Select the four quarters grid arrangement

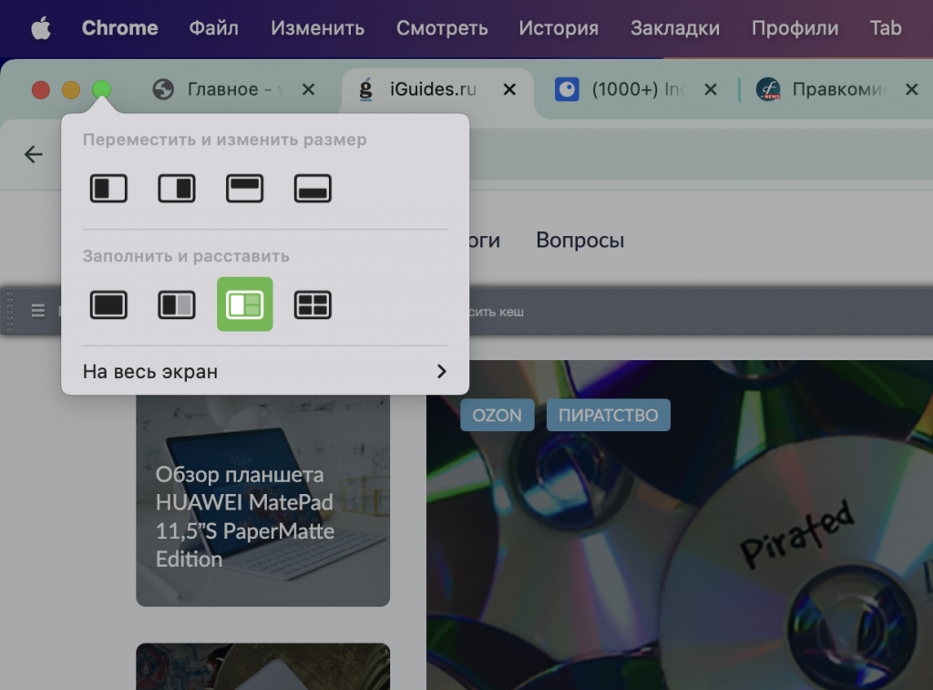[x=313, y=304]
